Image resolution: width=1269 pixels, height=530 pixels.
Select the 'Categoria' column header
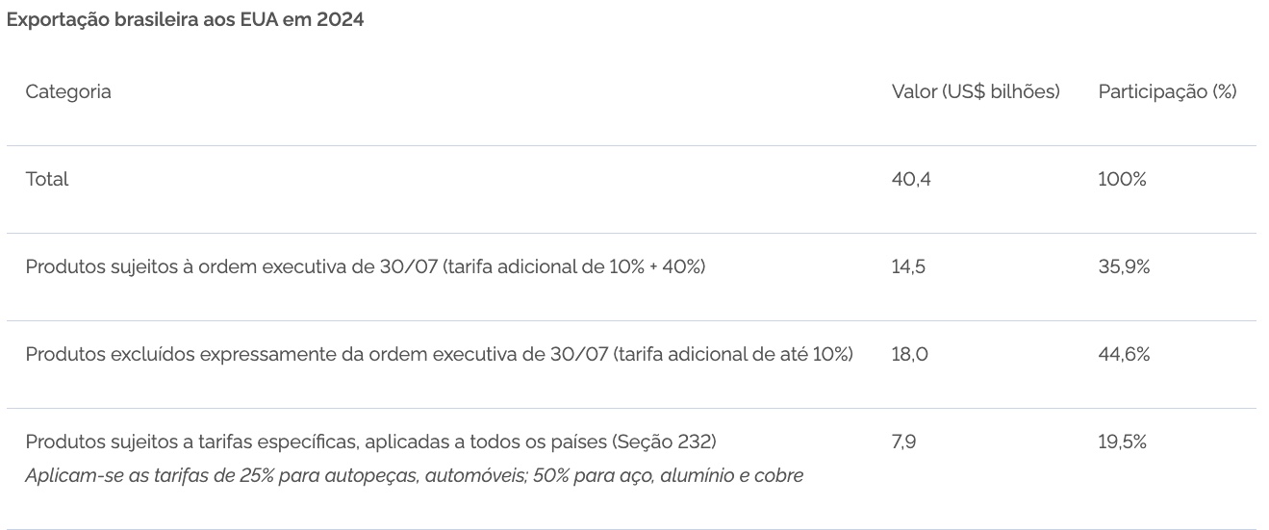tap(68, 92)
